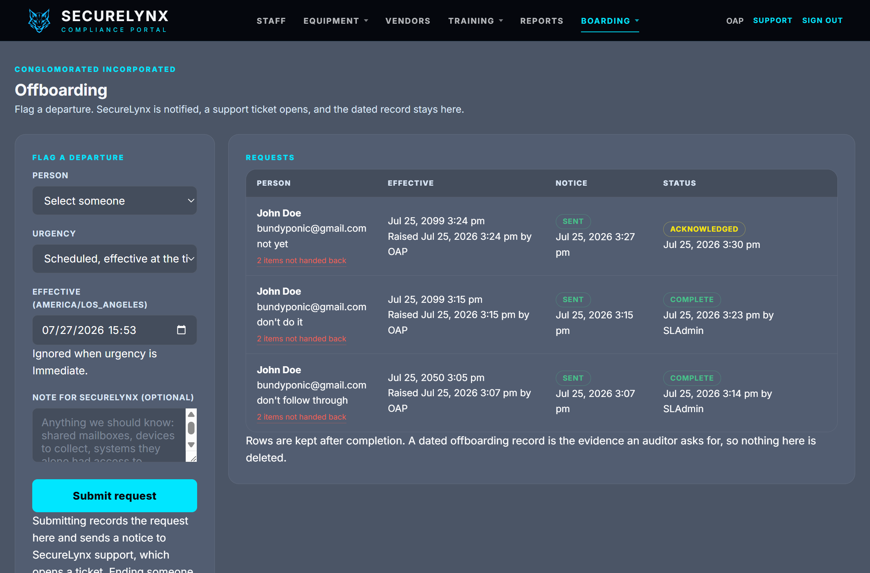Open the Reports page
Viewport: 870px width, 573px height.
click(x=542, y=21)
